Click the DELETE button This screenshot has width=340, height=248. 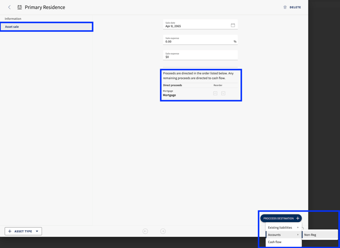tap(292, 8)
